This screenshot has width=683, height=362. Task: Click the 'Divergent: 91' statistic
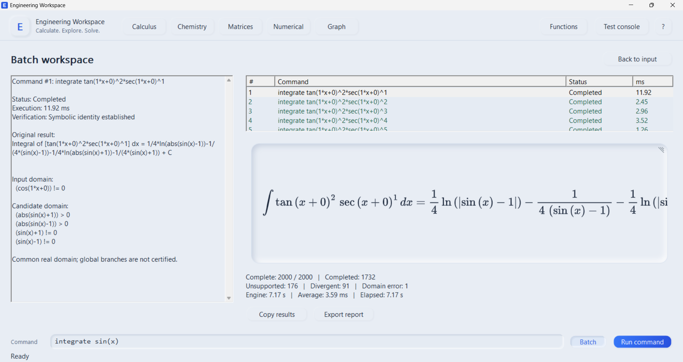[330, 286]
